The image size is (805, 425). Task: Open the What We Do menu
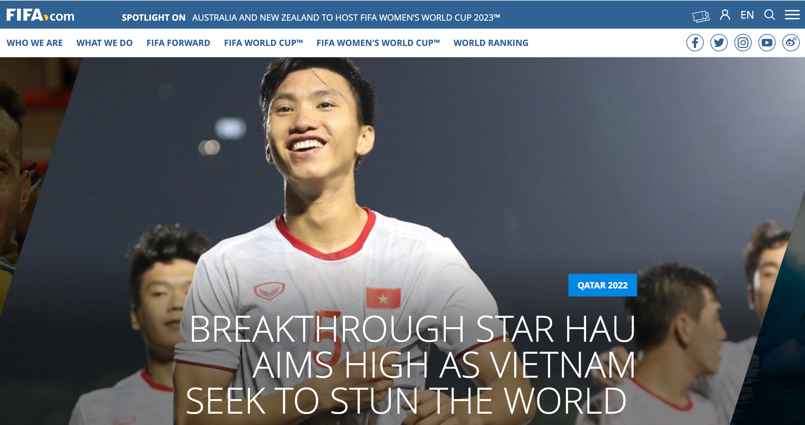[104, 43]
